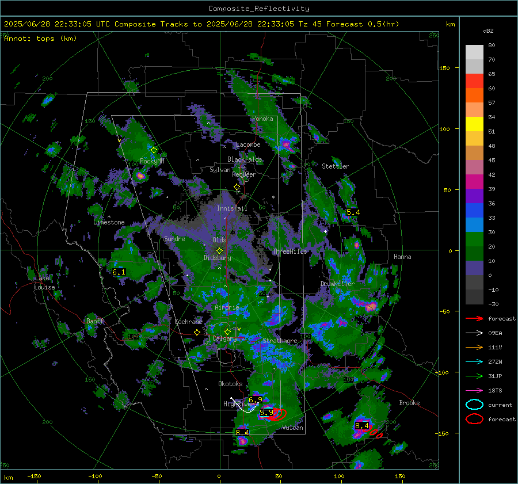Click the Stettler town label
The width and height of the screenshot is (518, 484).
(336, 166)
